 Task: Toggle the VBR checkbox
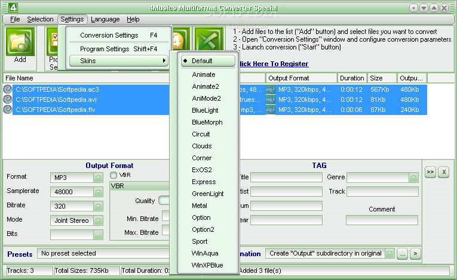click(114, 175)
